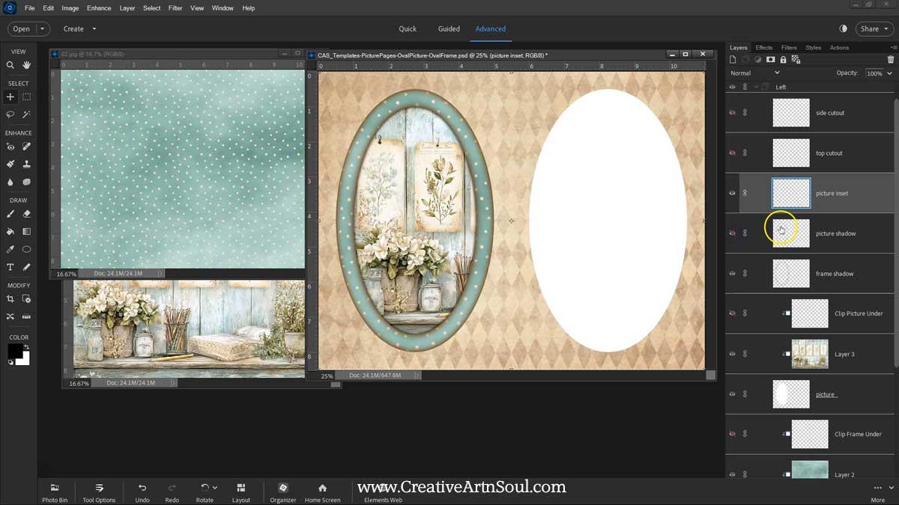The image size is (899, 505).
Task: Collapse the Left layer group
Action: pyautogui.click(x=756, y=87)
